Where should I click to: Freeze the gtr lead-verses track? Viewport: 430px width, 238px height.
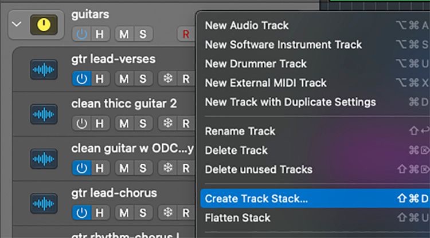(168, 78)
